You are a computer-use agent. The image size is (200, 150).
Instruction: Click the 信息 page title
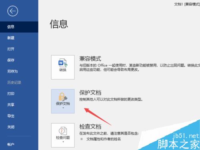coord(59,24)
